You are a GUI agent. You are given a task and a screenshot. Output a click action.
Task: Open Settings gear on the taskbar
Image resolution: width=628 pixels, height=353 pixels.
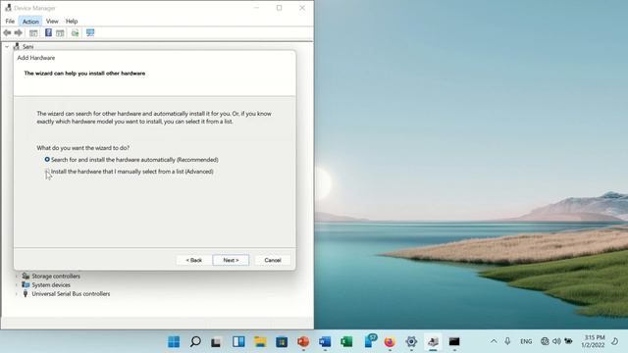point(411,342)
